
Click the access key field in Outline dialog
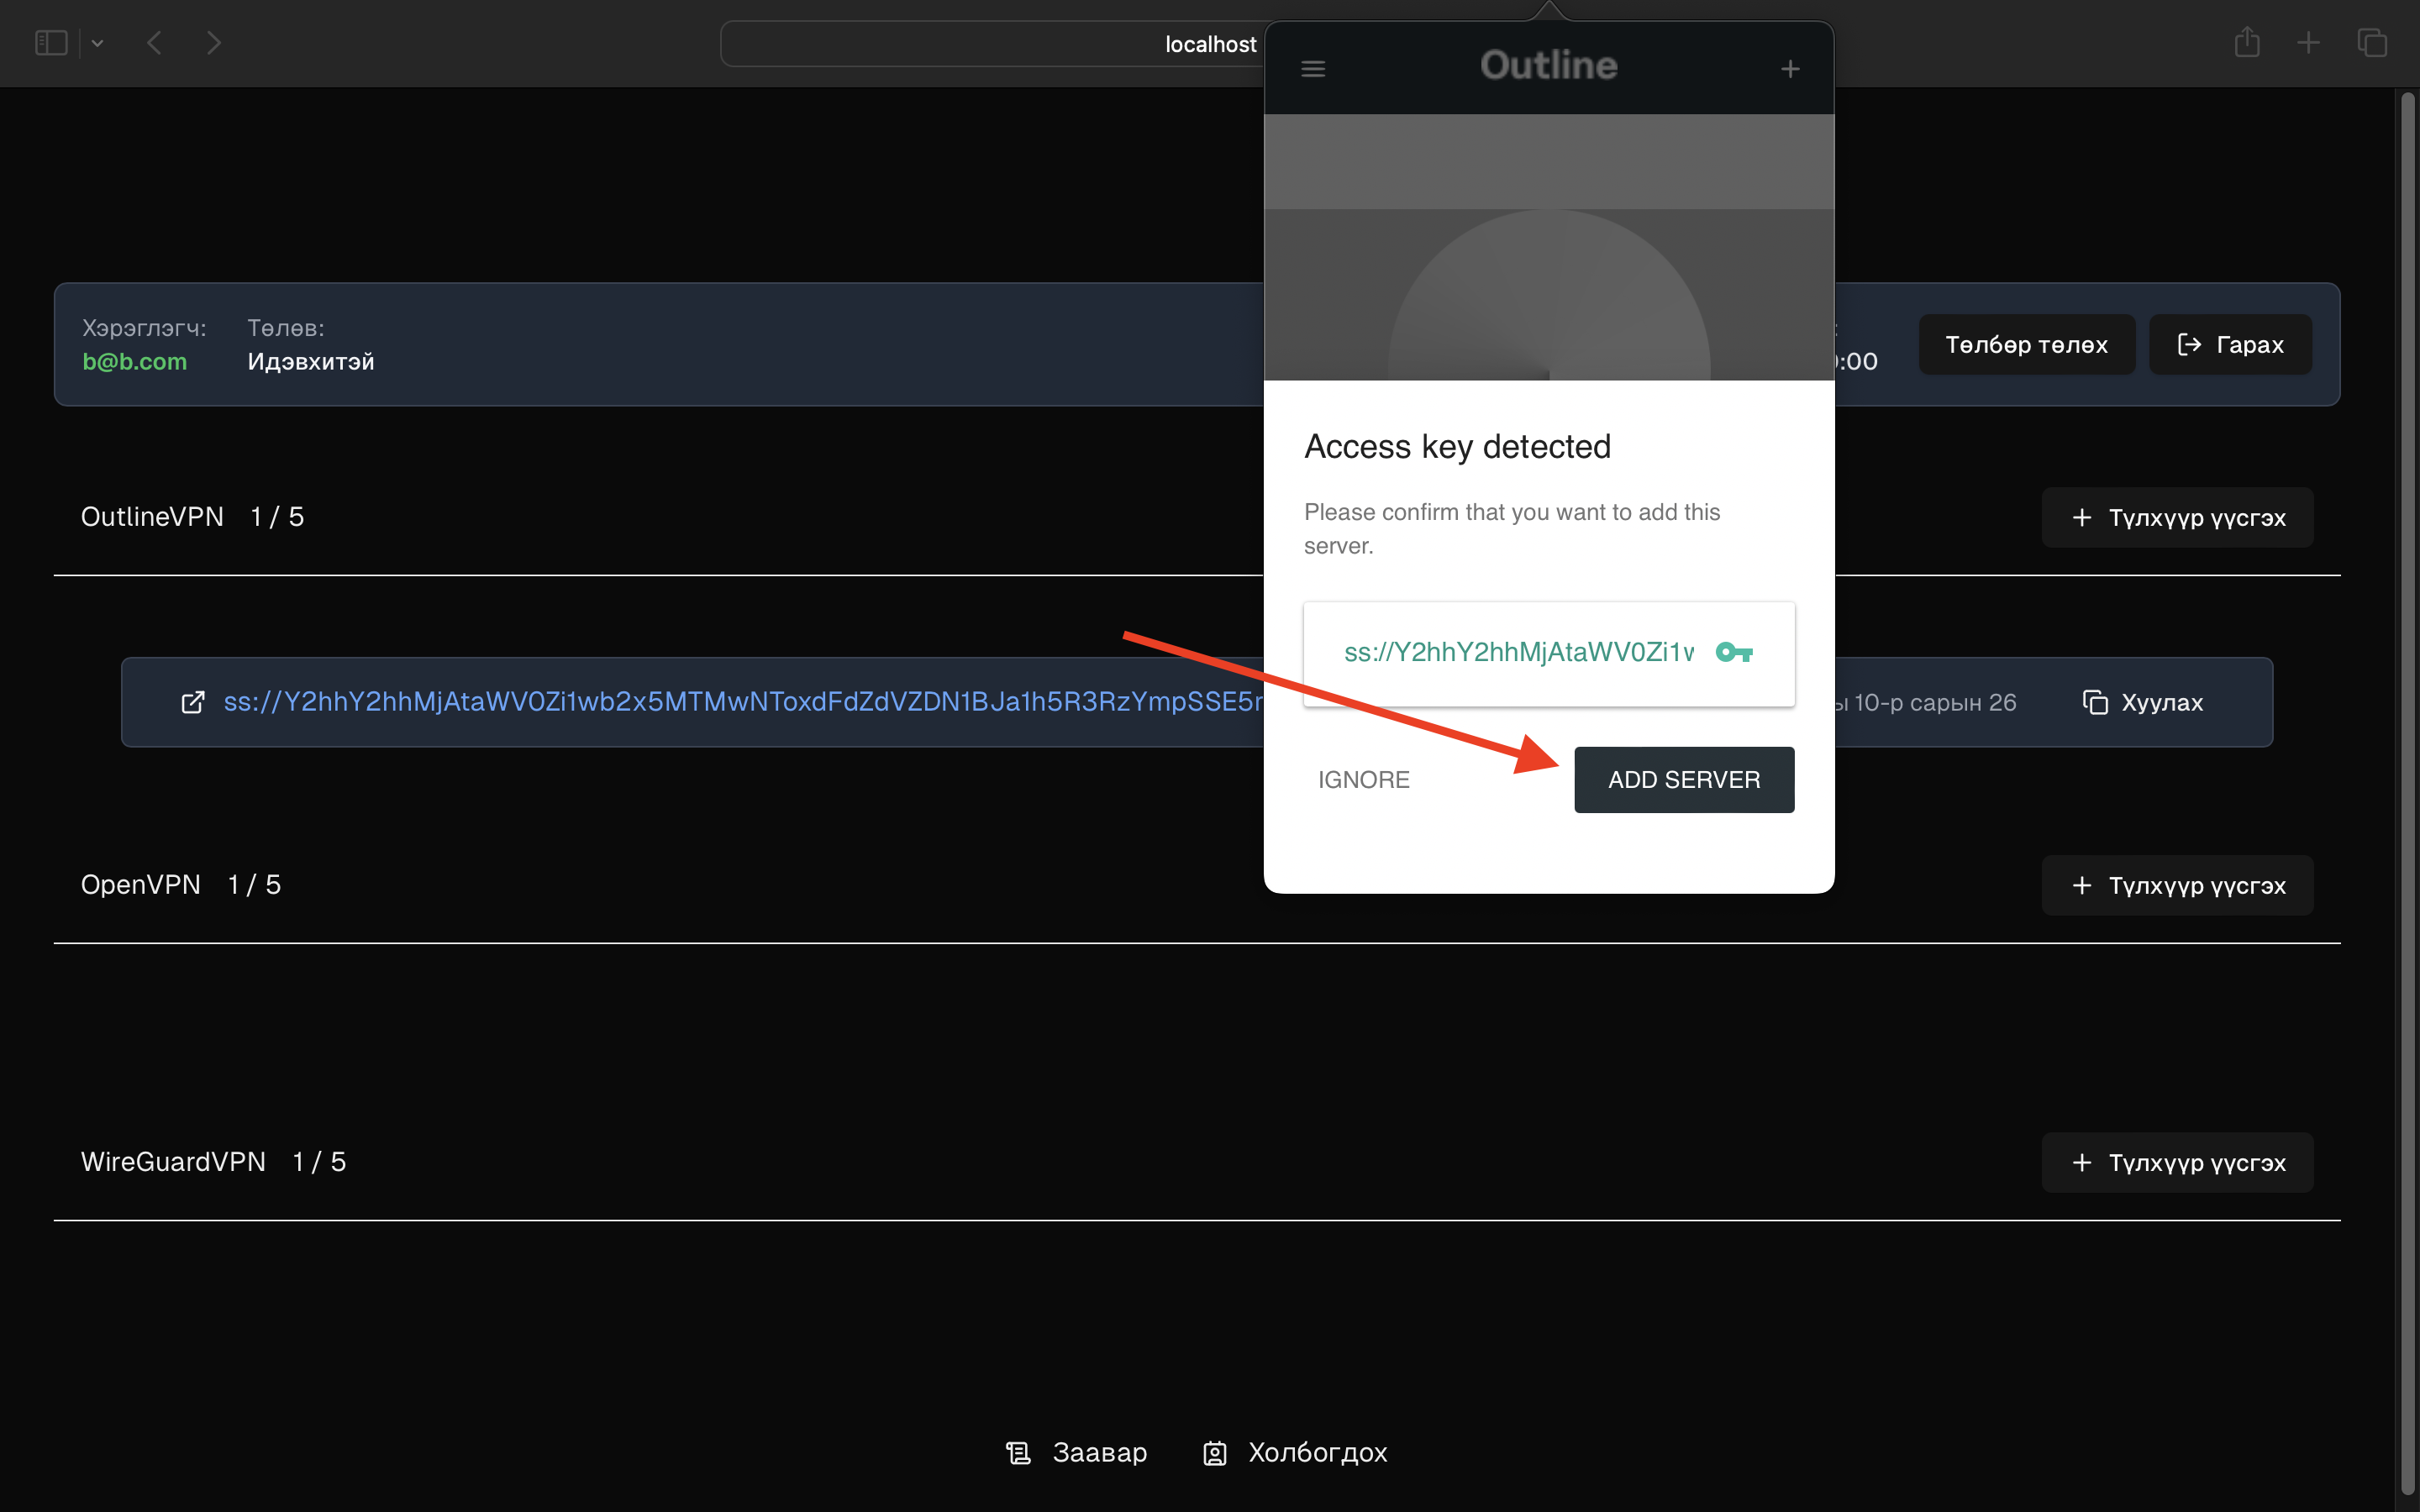[x=1549, y=653]
